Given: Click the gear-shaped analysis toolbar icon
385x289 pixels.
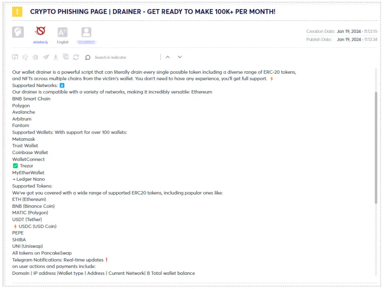Looking at the screenshot, I should [x=35, y=57].
